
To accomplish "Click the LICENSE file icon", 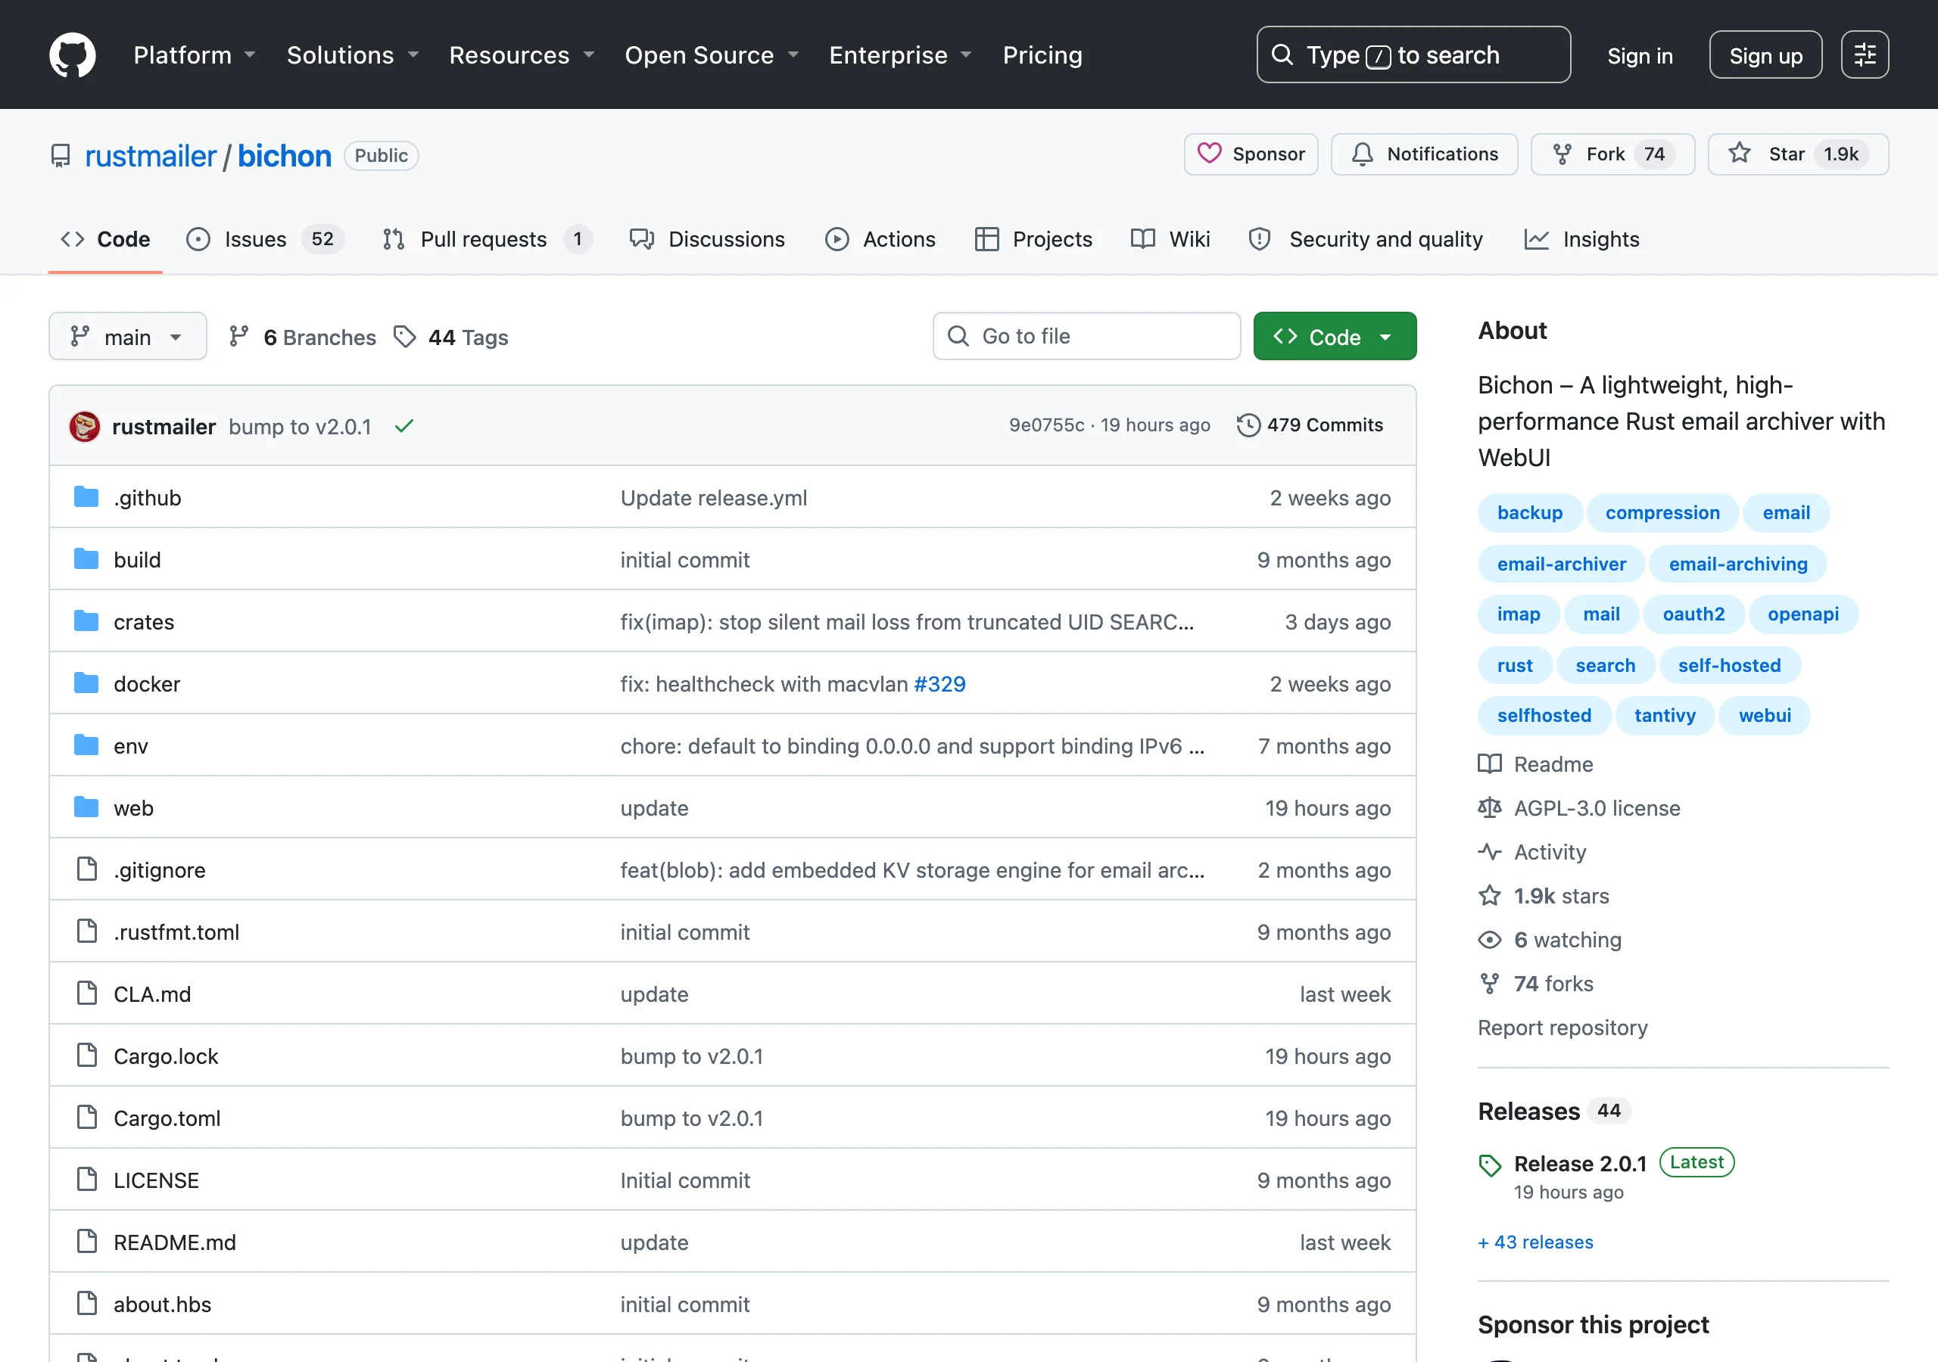I will (x=86, y=1180).
